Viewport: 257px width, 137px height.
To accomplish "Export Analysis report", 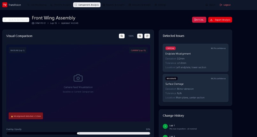I will click(x=220, y=20).
